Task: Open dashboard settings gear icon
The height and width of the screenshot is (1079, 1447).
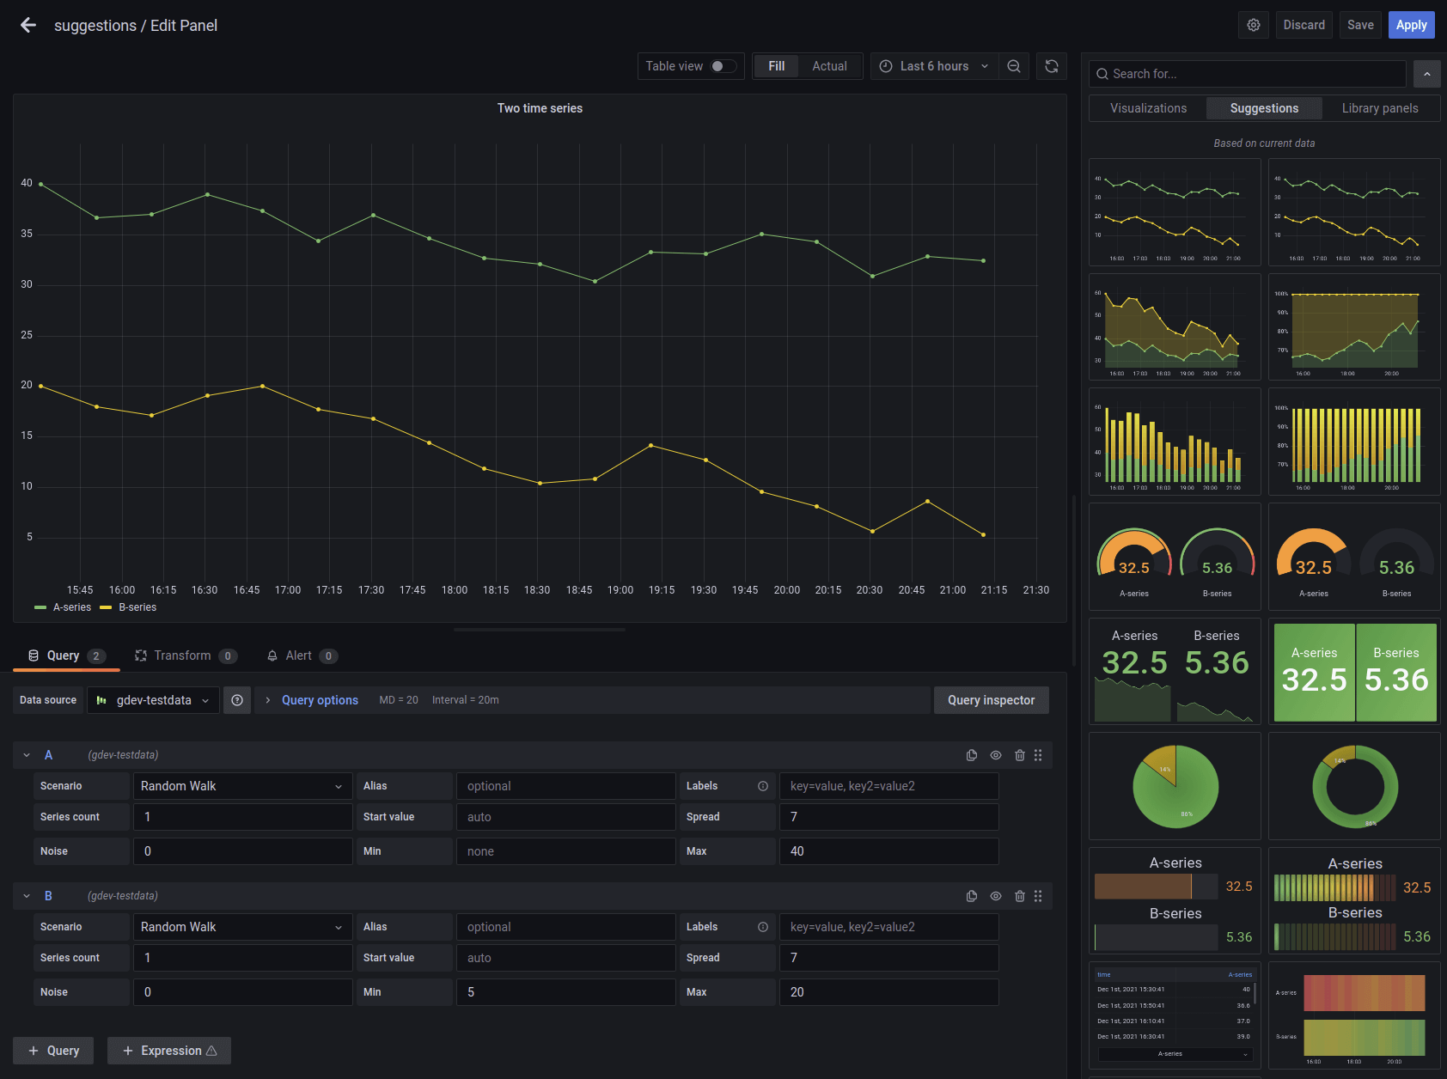Action: [x=1254, y=25]
